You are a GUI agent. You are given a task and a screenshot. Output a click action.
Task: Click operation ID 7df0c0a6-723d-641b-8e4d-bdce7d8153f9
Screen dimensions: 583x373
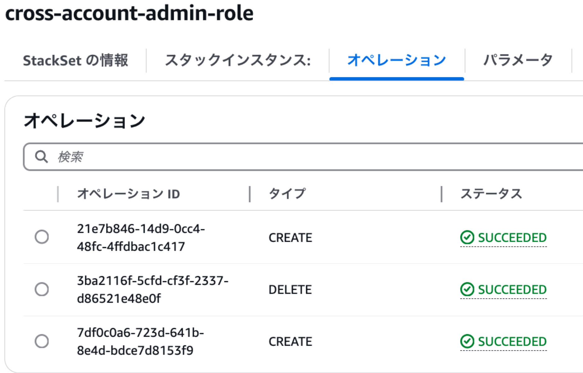coord(140,341)
